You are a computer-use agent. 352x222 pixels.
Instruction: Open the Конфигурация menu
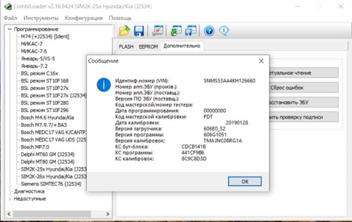pos(83,18)
